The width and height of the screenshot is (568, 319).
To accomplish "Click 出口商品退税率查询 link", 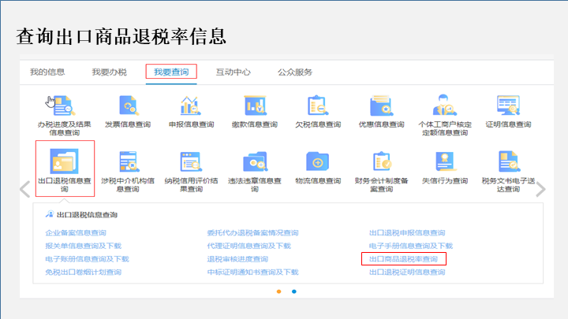I will [x=403, y=259].
